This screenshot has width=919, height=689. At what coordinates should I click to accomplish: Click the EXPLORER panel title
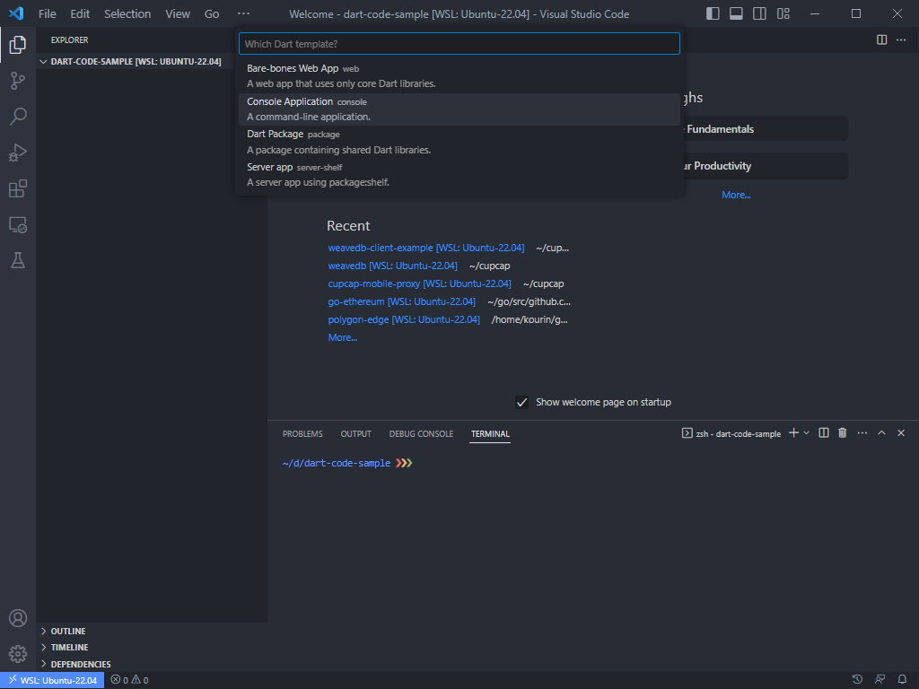pos(69,39)
